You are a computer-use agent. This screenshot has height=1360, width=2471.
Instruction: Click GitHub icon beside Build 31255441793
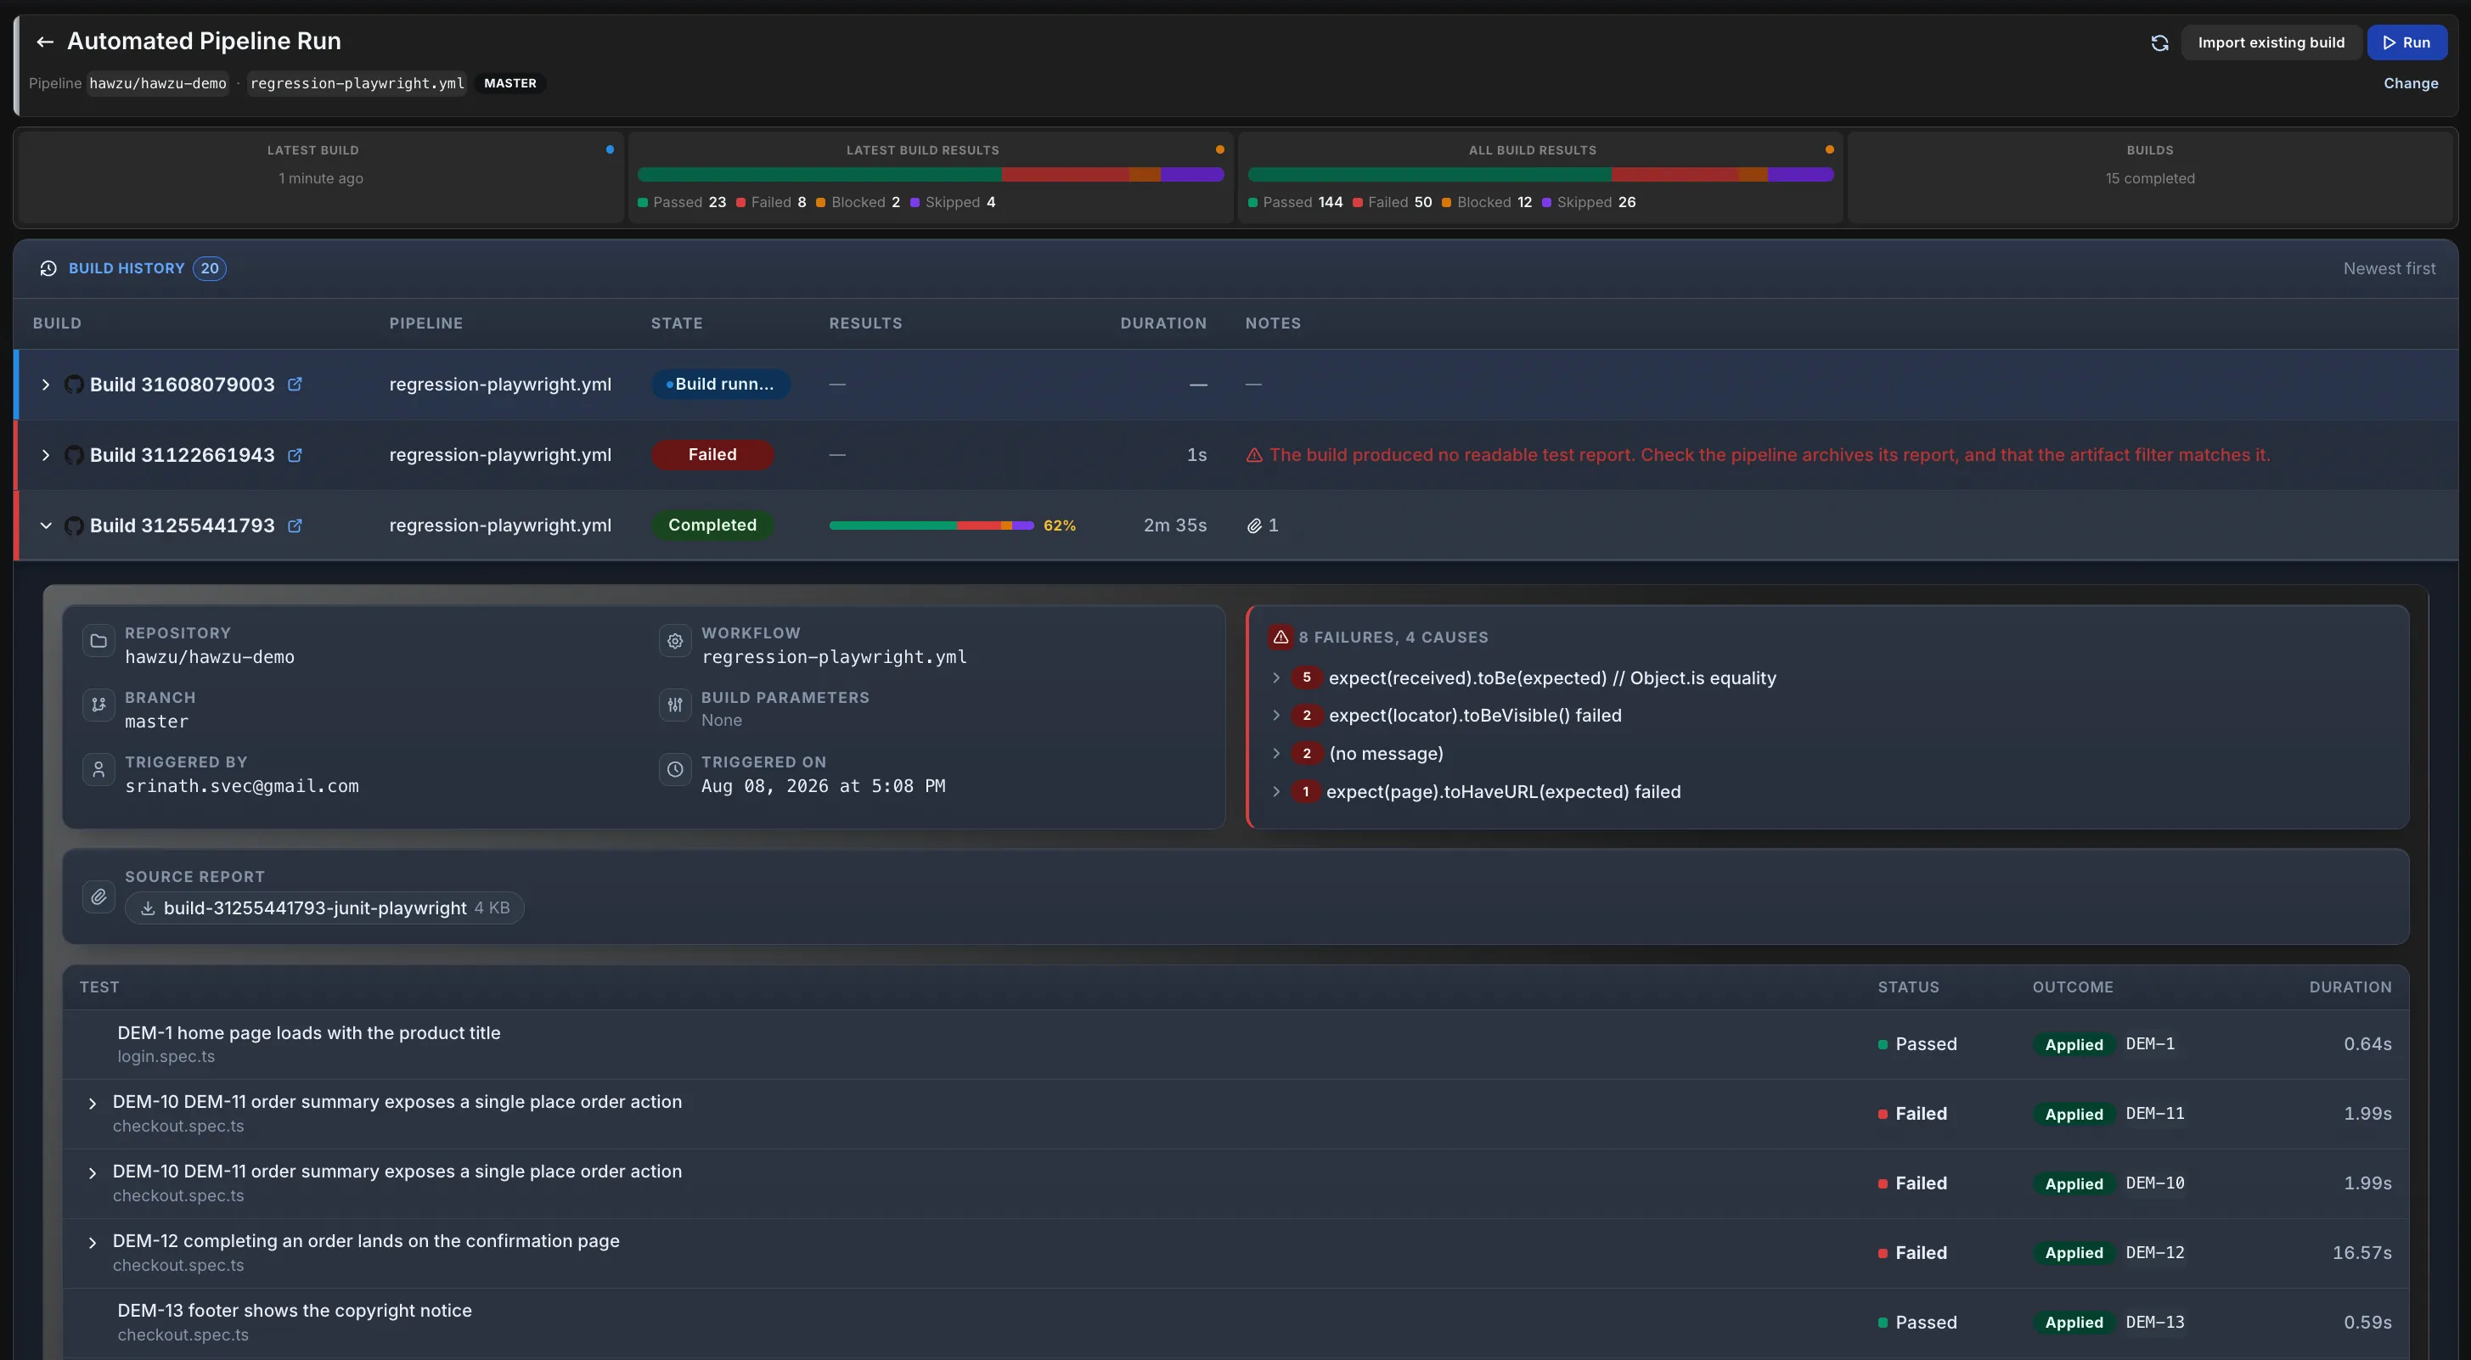click(73, 525)
